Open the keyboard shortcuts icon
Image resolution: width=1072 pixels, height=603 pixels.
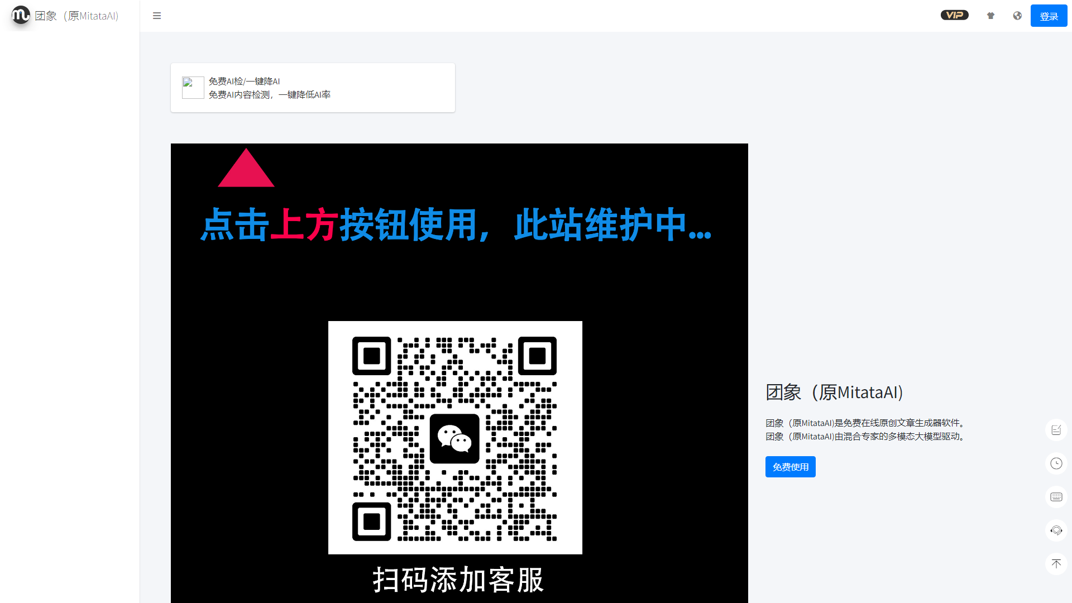(1056, 497)
